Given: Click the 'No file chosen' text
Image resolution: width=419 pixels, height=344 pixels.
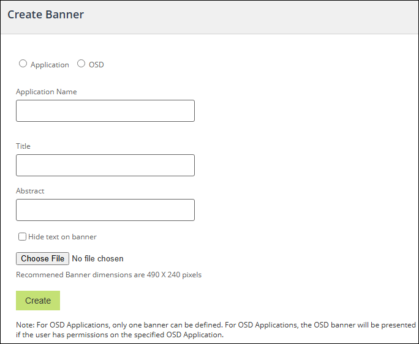Looking at the screenshot, I should 97,259.
